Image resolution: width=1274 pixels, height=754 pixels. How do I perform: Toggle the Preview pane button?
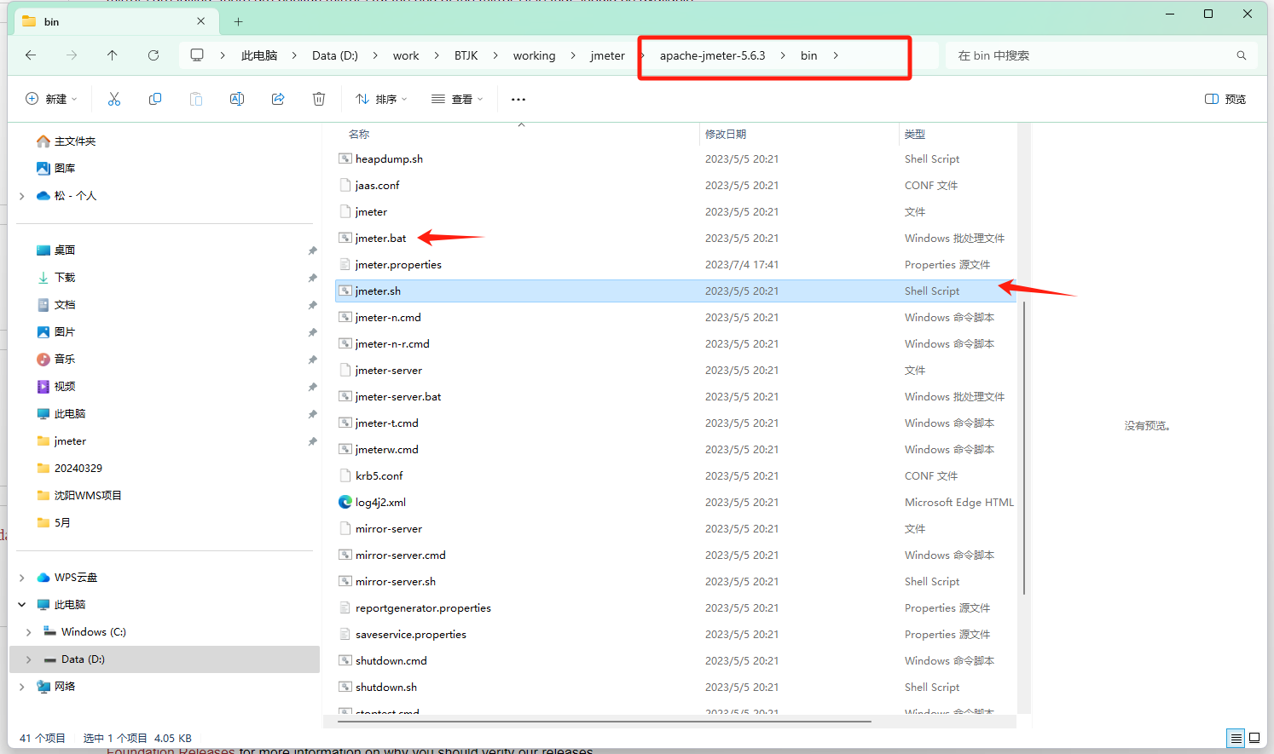[x=1225, y=99]
